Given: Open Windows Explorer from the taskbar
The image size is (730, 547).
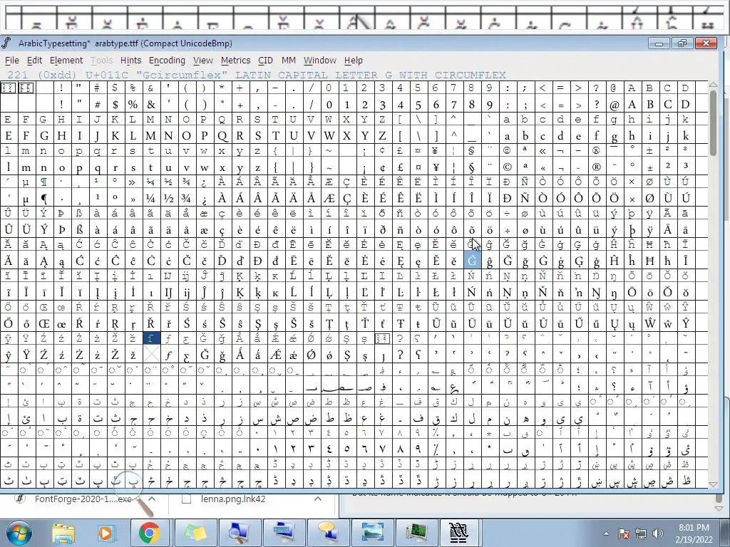Looking at the screenshot, I should pyautogui.click(x=63, y=533).
